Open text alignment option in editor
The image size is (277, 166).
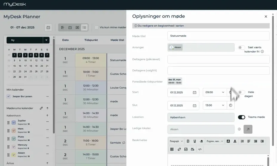click(x=249, y=141)
